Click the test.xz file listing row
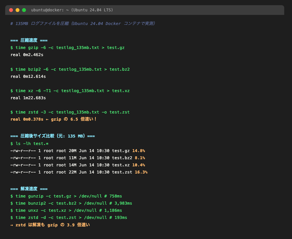The image size is (292, 239). [x=78, y=165]
